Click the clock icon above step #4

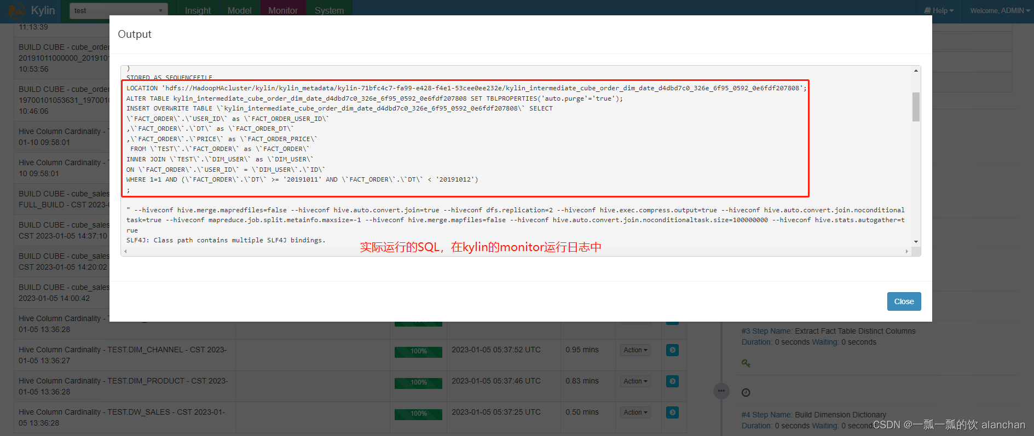[x=746, y=392]
